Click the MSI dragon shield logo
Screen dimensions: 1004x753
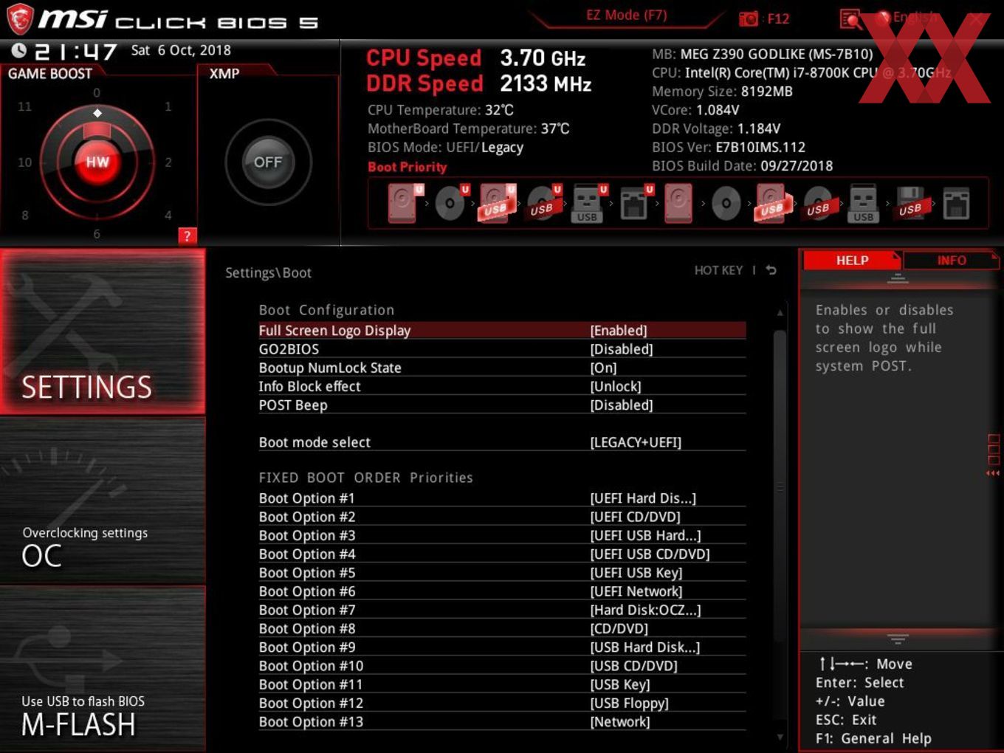coord(20,19)
